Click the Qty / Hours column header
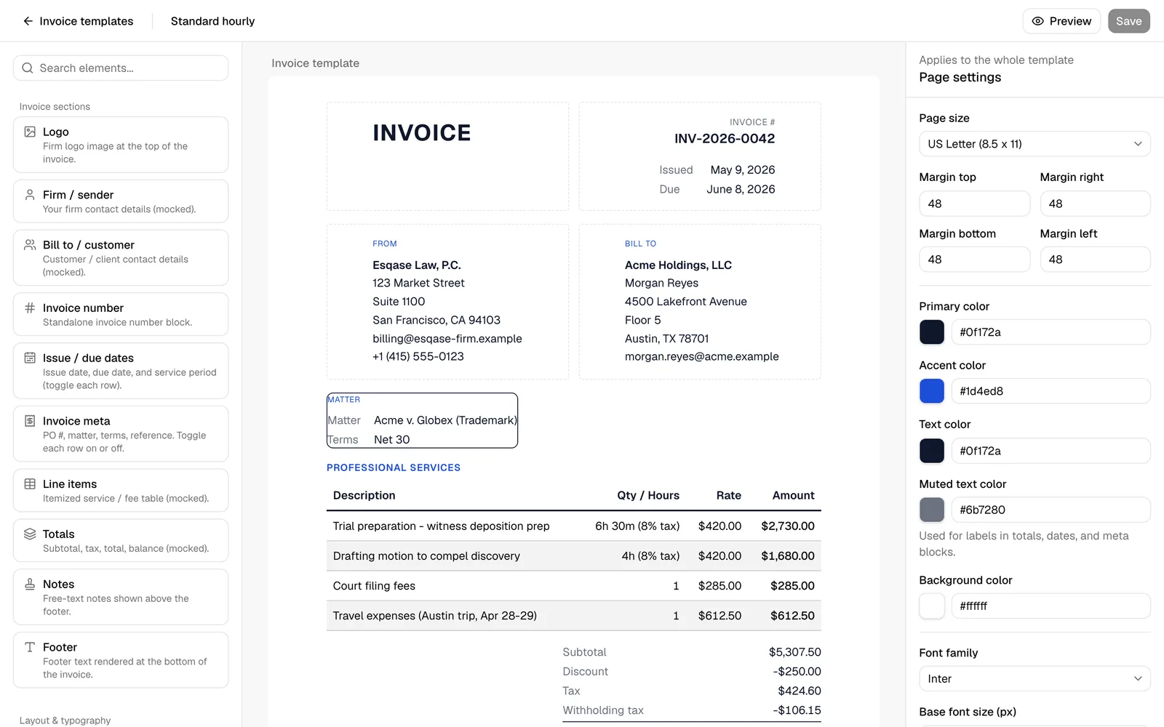1164x727 pixels. (x=648, y=495)
